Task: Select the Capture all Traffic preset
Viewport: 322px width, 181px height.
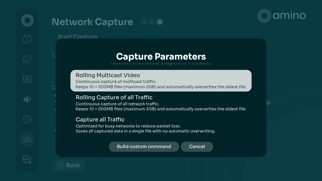Action: click(x=161, y=125)
